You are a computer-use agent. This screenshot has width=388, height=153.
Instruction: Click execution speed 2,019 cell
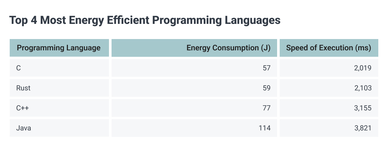tap(329, 68)
